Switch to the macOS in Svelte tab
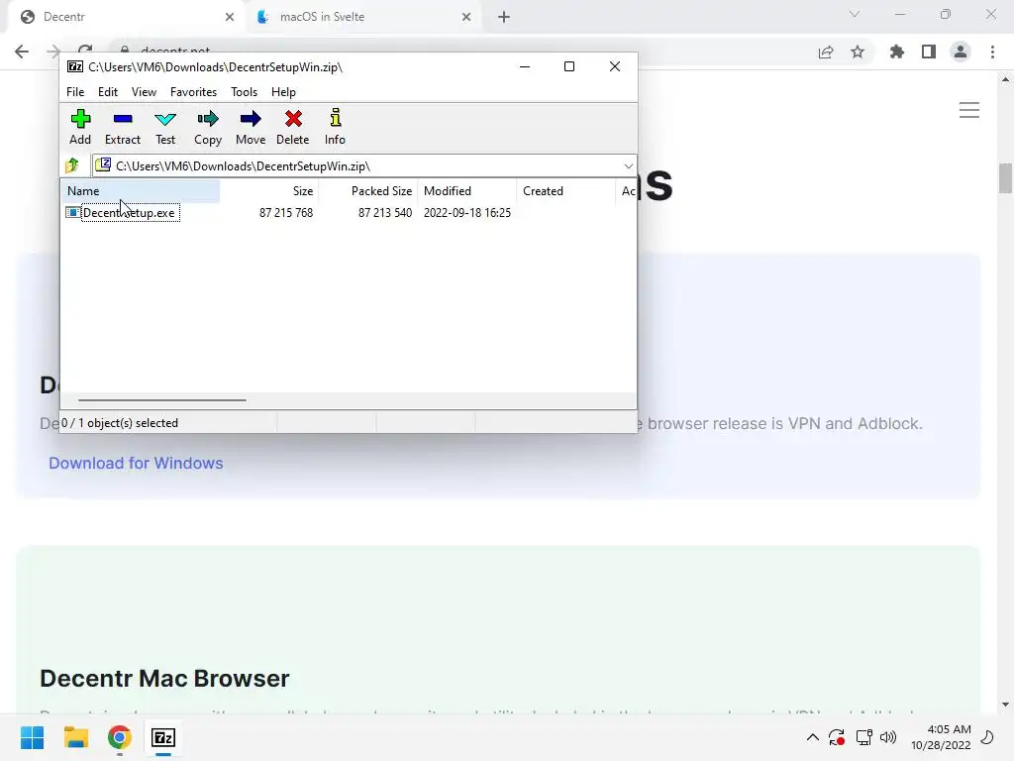1014x761 pixels. (x=362, y=17)
